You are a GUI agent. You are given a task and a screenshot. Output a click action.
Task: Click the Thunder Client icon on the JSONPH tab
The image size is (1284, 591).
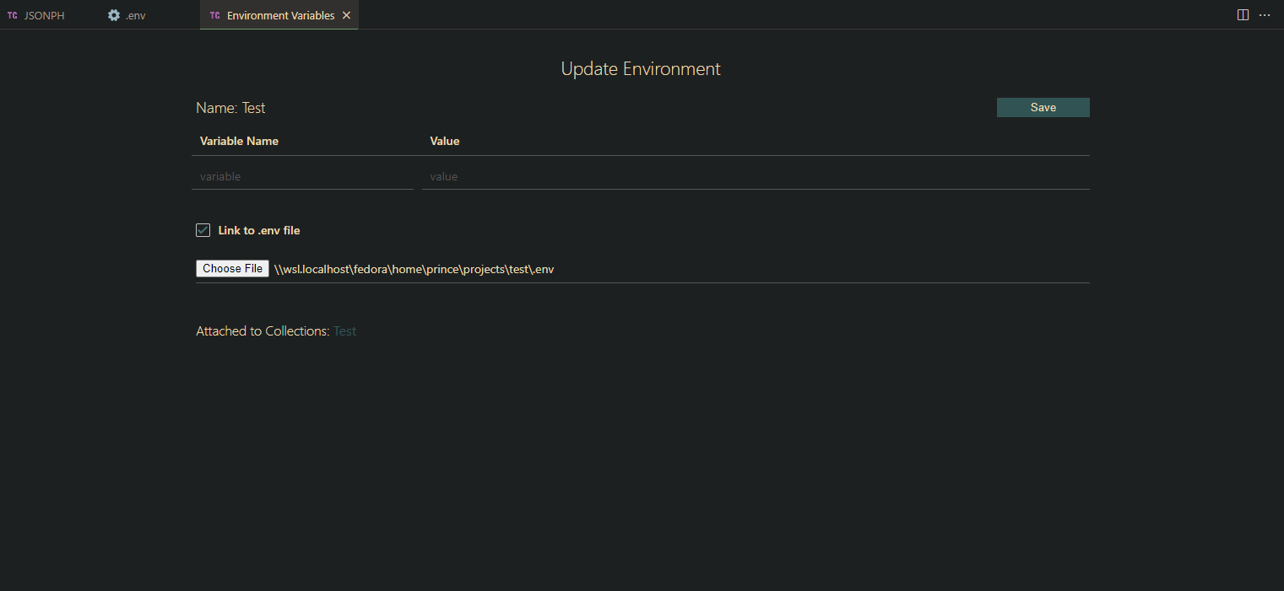[x=13, y=14]
